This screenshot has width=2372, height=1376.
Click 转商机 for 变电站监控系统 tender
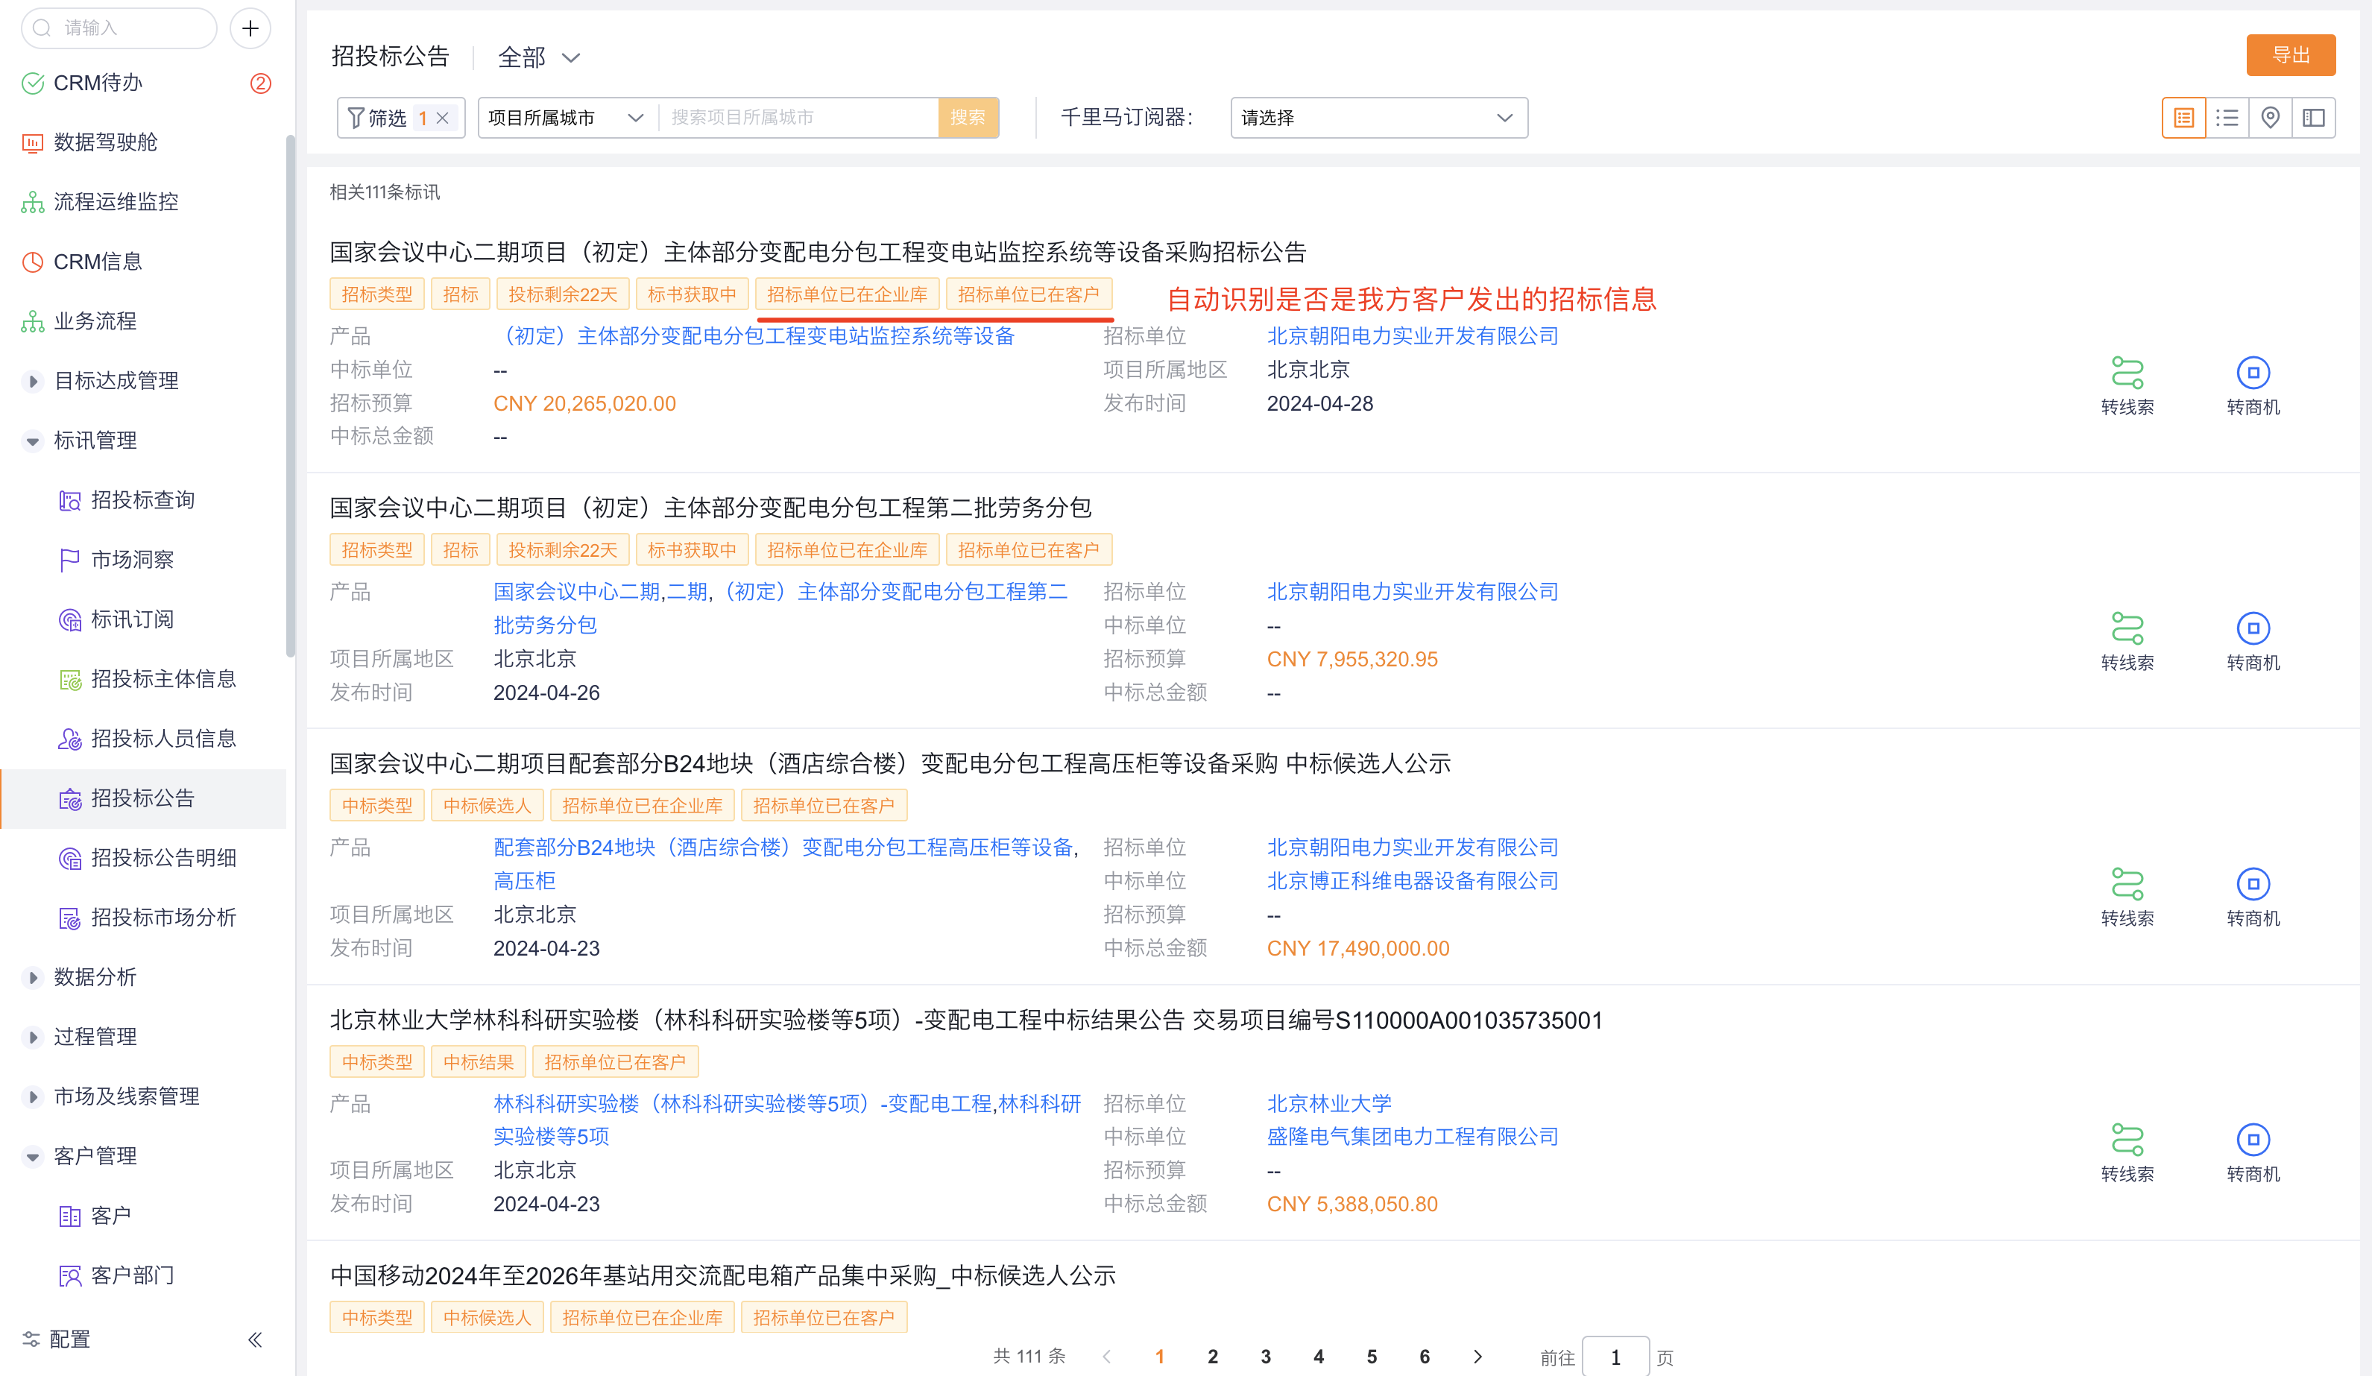tap(2253, 386)
